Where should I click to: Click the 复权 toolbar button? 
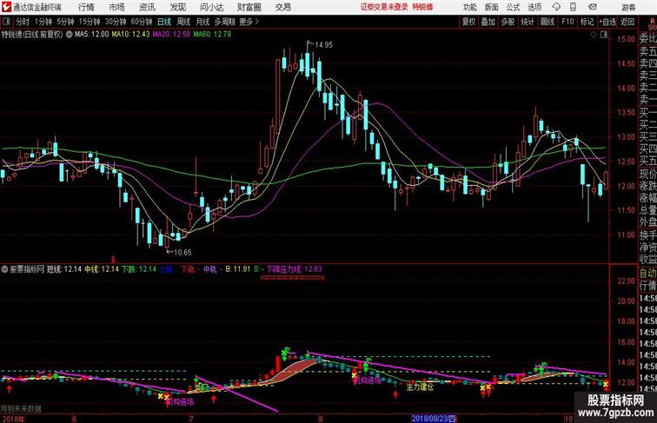click(469, 22)
